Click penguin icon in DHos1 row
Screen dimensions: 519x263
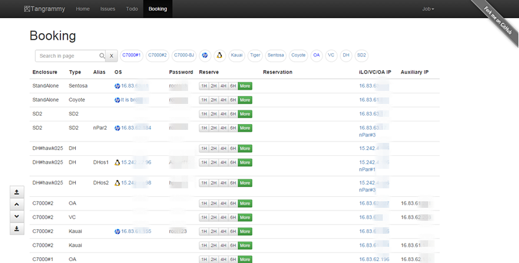click(x=117, y=162)
